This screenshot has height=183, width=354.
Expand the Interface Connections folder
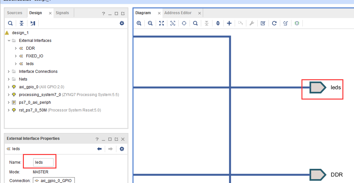9,72
